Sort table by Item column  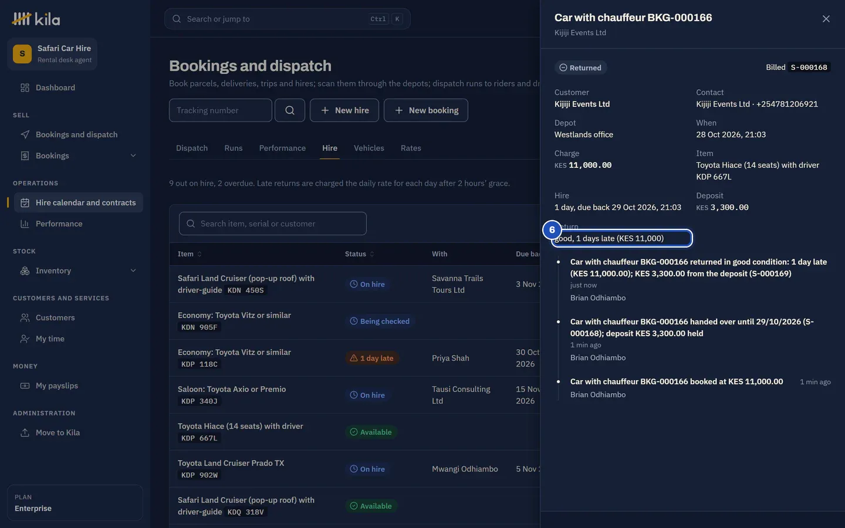click(x=190, y=254)
